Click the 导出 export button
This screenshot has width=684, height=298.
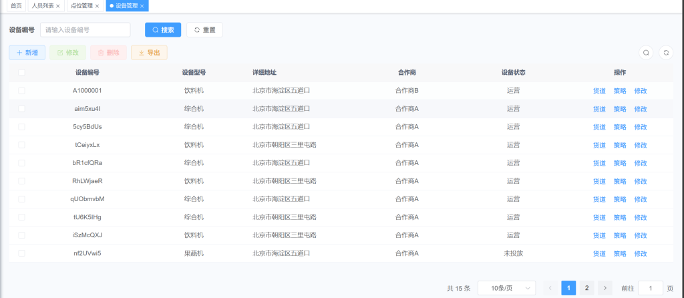click(149, 53)
